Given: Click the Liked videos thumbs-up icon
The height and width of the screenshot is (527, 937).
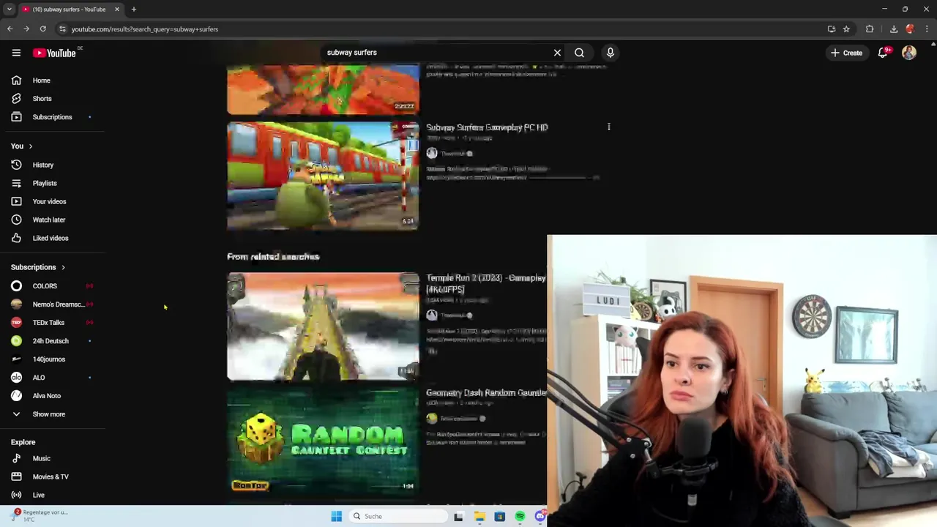Looking at the screenshot, I should pyautogui.click(x=16, y=238).
